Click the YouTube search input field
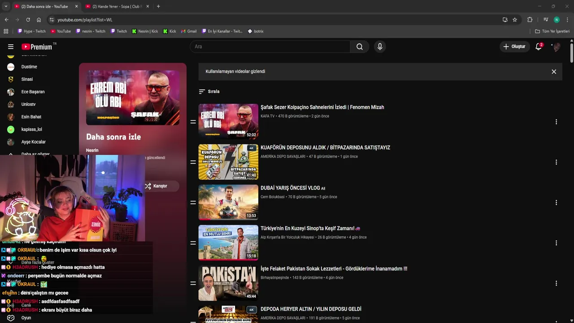 tap(270, 47)
